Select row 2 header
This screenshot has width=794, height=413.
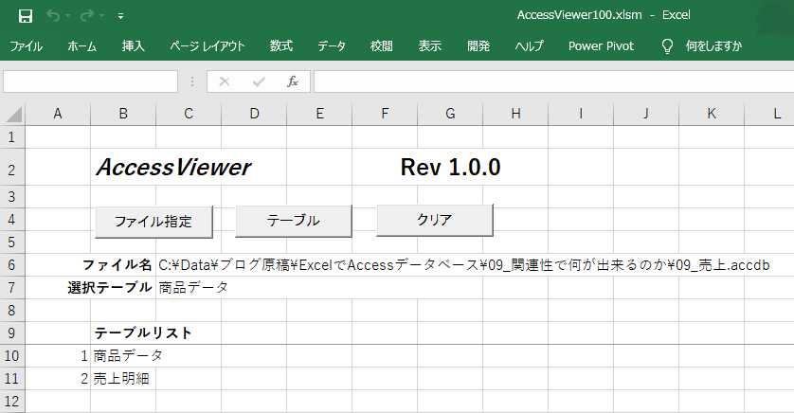click(12, 167)
